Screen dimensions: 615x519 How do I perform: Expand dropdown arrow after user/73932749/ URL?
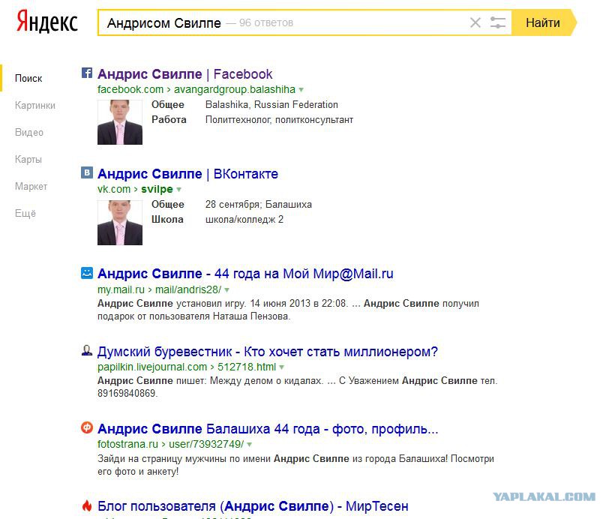(x=250, y=445)
